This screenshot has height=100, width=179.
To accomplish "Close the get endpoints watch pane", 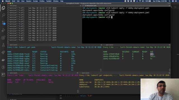I will (80, 73).
